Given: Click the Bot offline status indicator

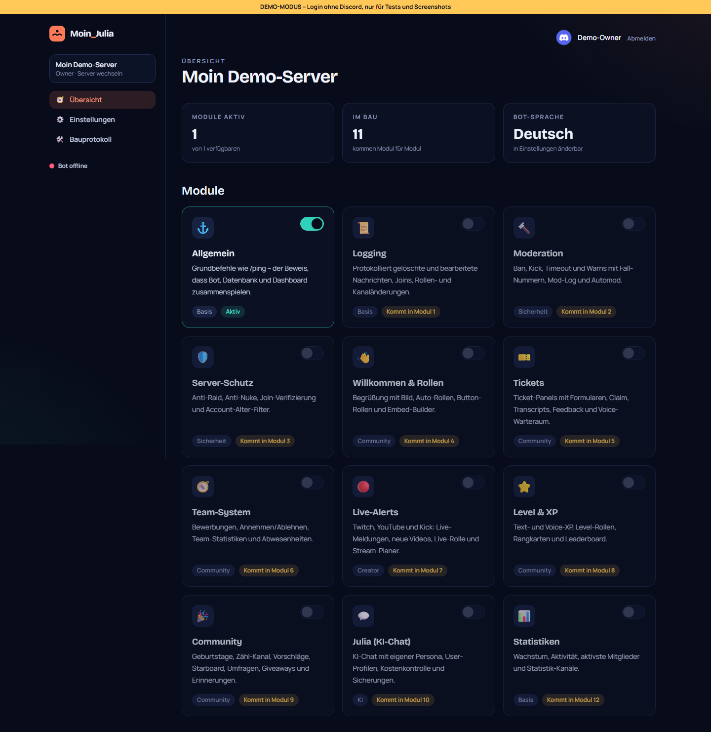Looking at the screenshot, I should coord(69,166).
